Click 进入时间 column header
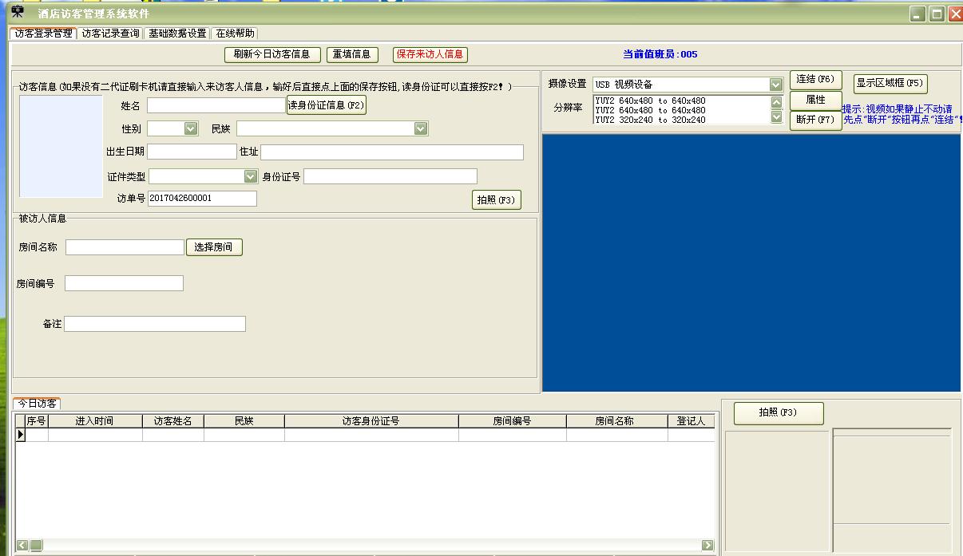963x556 pixels. pyautogui.click(x=95, y=421)
